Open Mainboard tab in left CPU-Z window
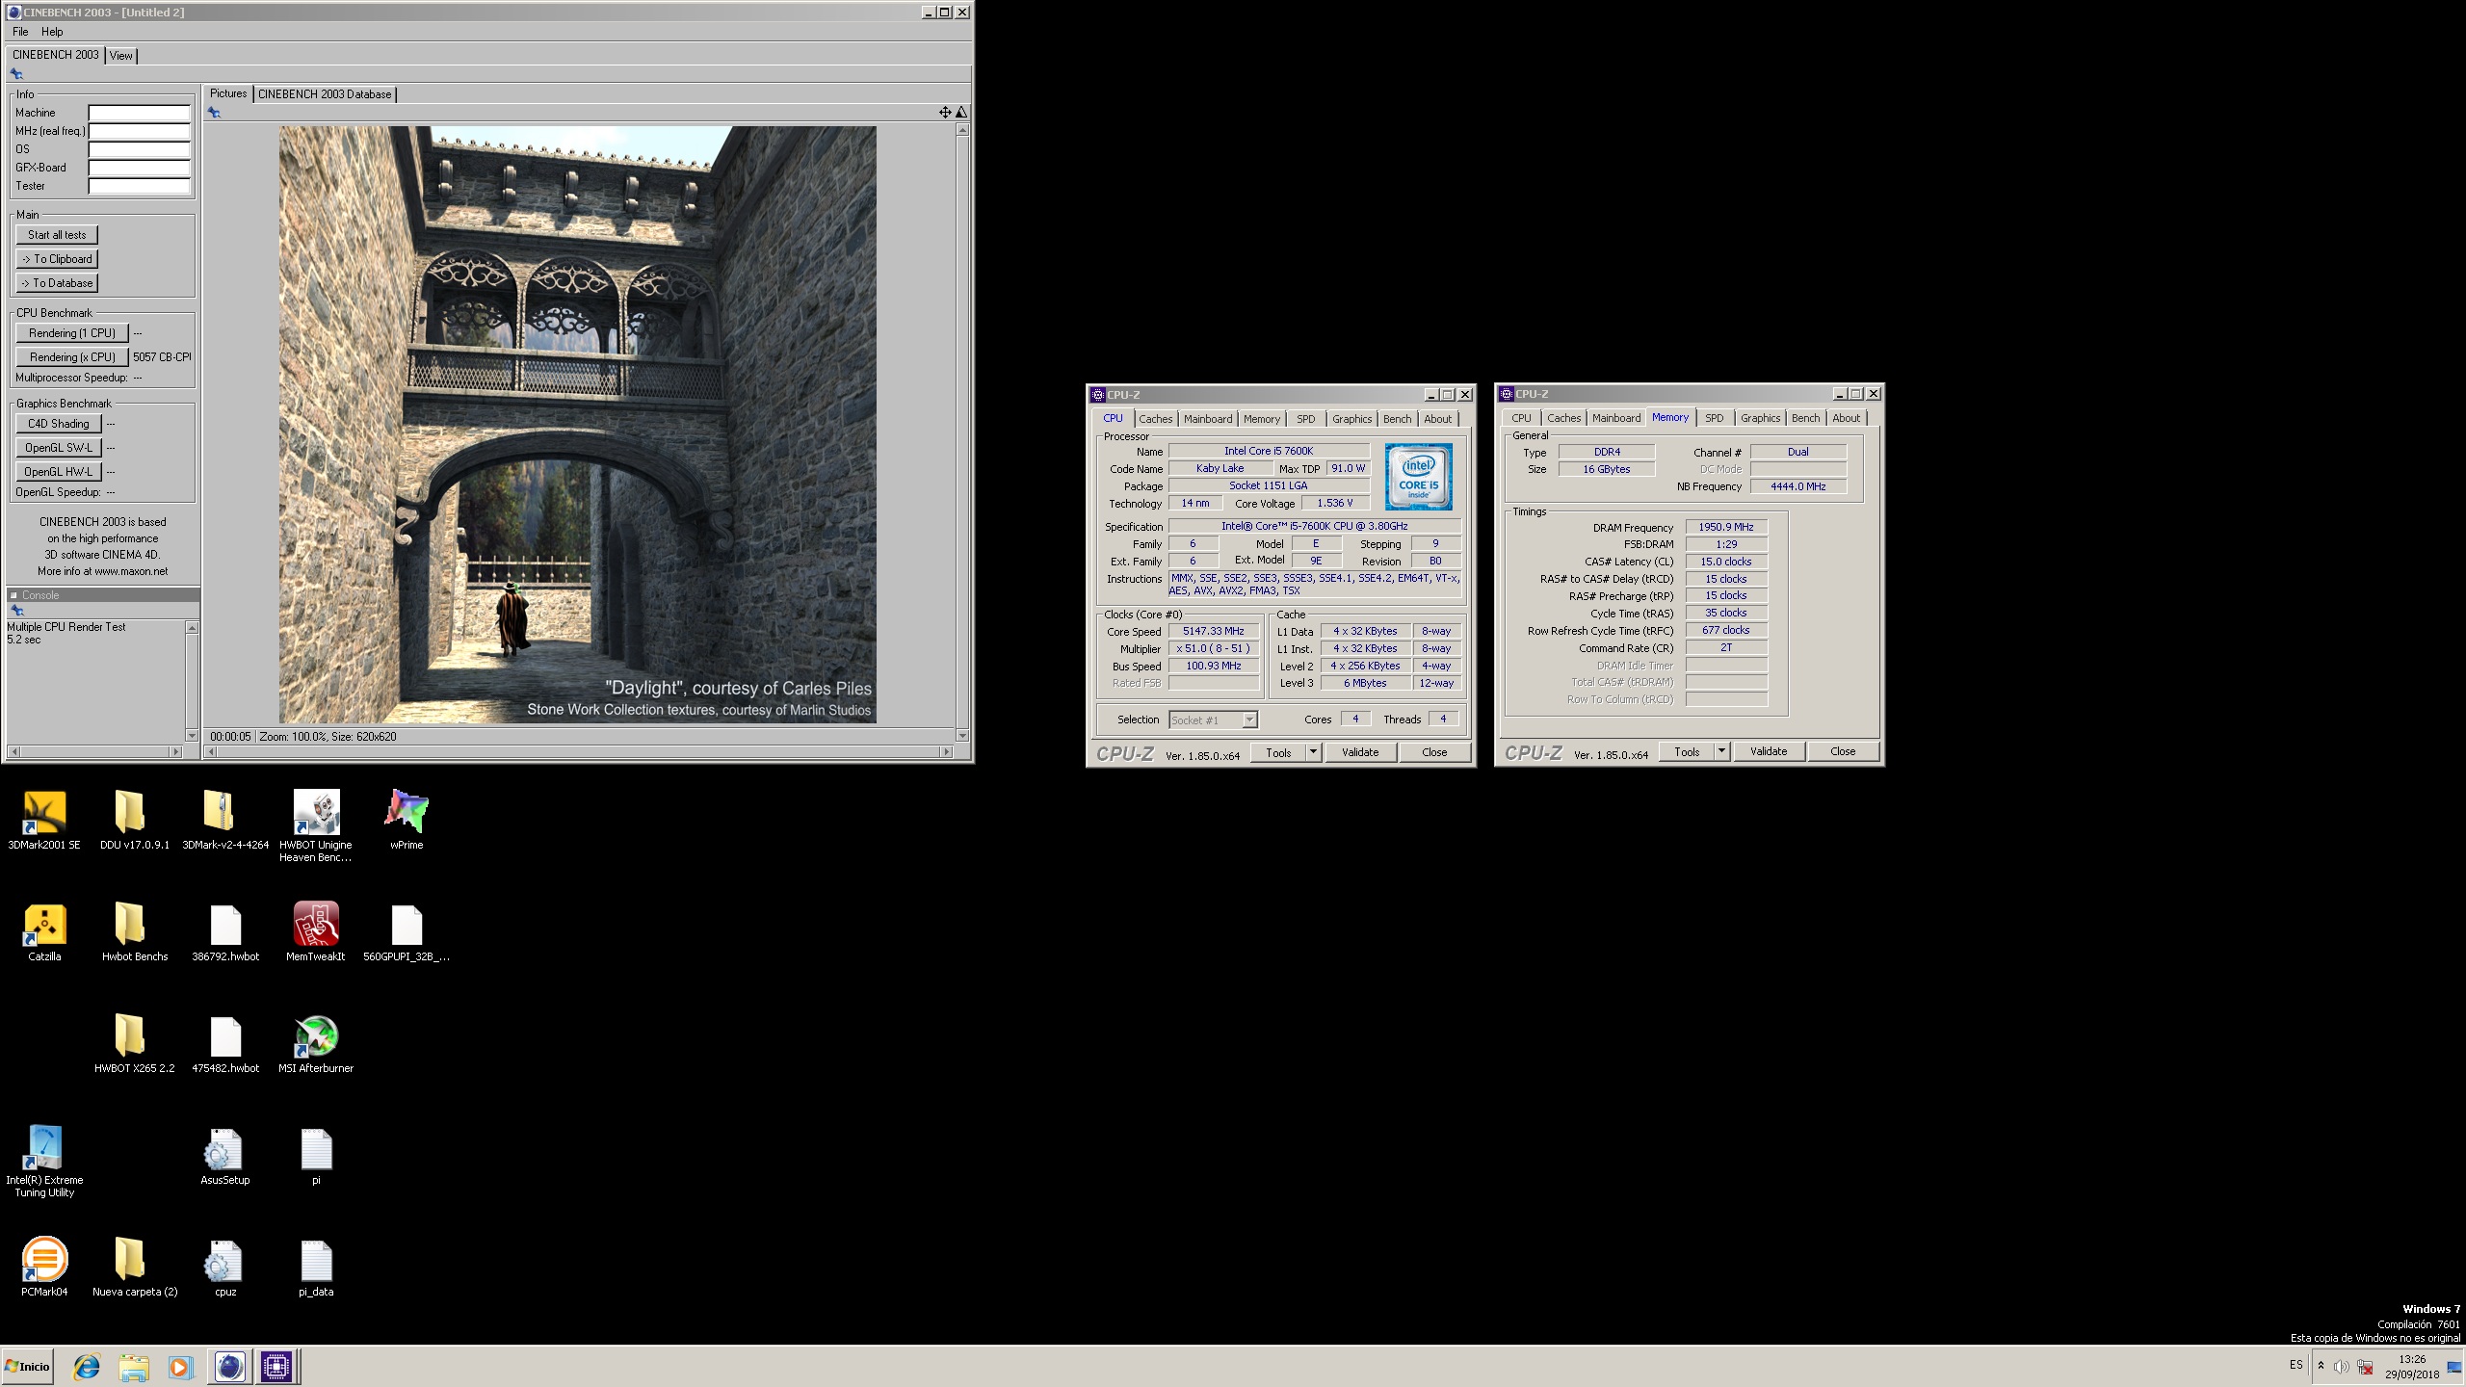2466x1387 pixels. (1208, 419)
